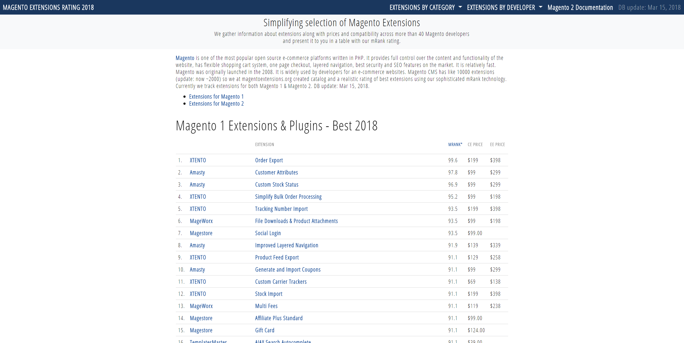View the Customer Attributes extension

pos(276,172)
